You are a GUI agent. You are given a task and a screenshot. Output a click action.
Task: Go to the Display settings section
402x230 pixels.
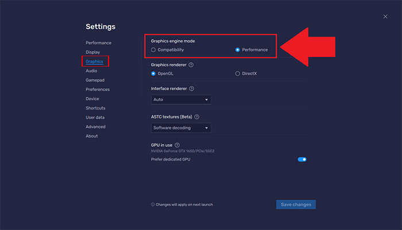click(92, 52)
